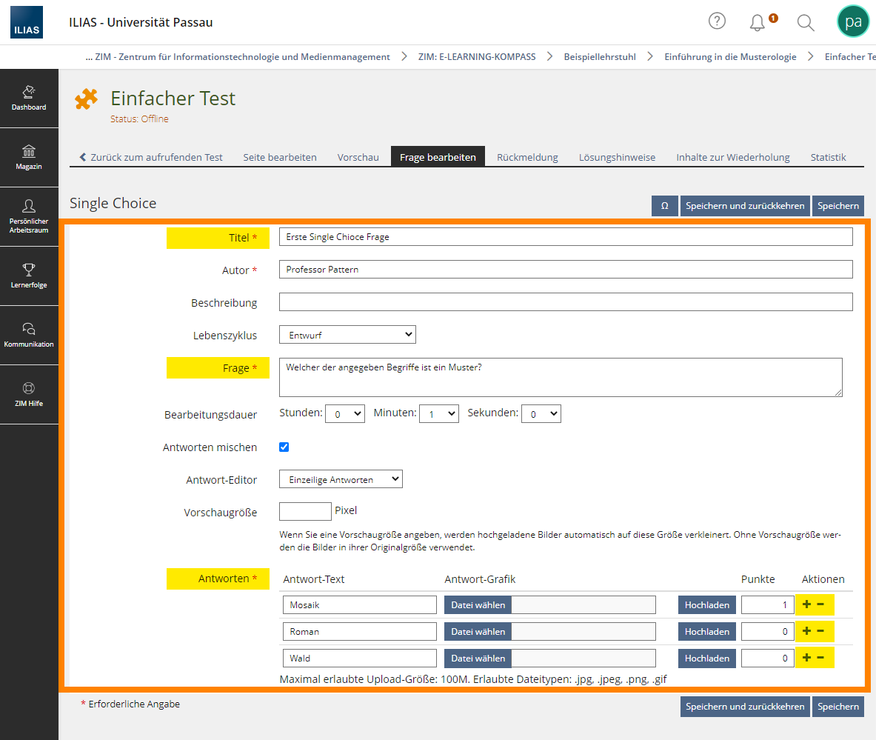The width and height of the screenshot is (876, 740).
Task: Click the bottom Speichern button
Action: (838, 707)
